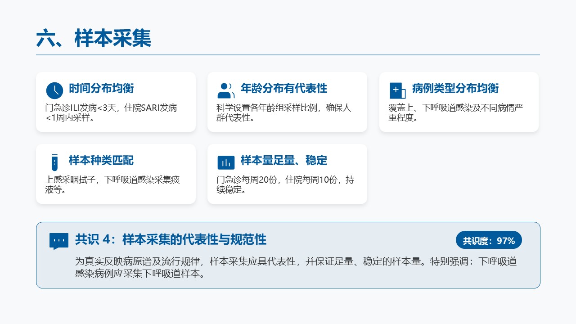This screenshot has height=324, width=576.
Task: Click the medical record icon beside 病例类型分布均衡
Action: coord(397,90)
